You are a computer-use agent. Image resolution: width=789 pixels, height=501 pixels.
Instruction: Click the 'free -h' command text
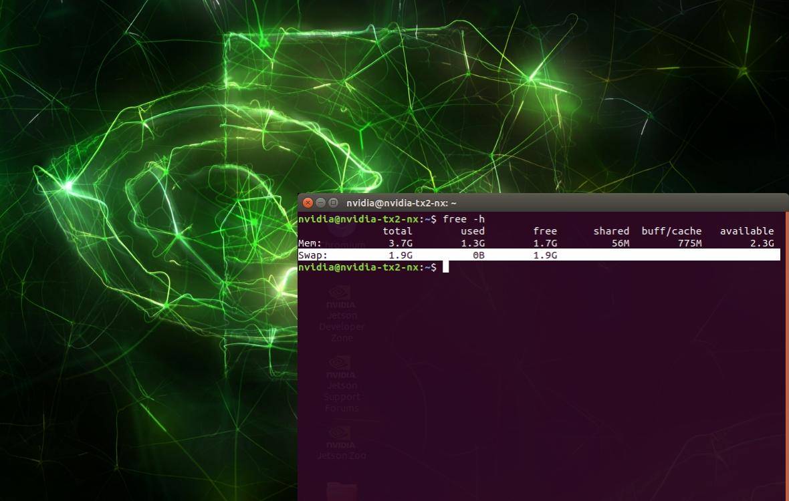click(x=463, y=219)
